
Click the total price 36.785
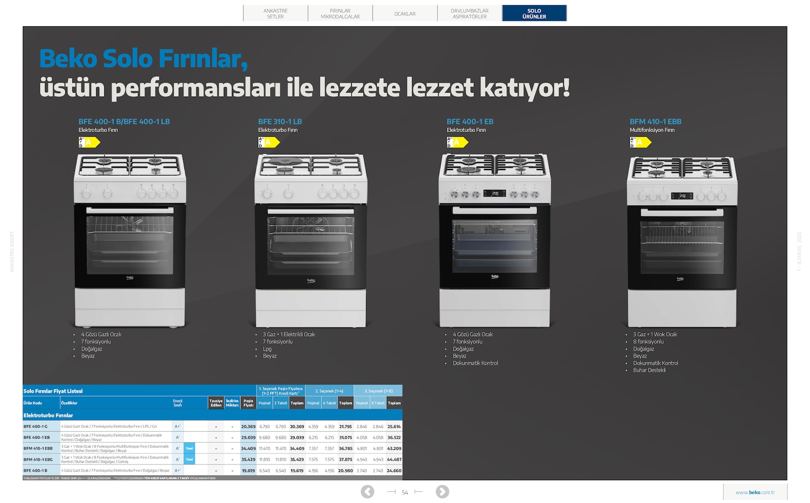346,448
